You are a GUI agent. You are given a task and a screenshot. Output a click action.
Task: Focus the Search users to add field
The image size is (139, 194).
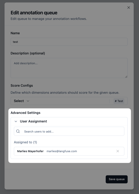69,131
